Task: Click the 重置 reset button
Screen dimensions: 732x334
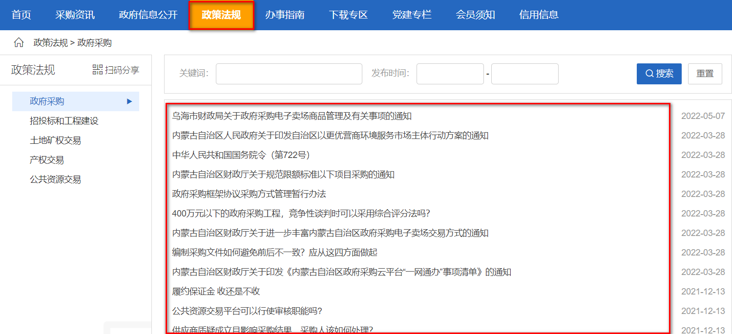Action: [x=705, y=74]
